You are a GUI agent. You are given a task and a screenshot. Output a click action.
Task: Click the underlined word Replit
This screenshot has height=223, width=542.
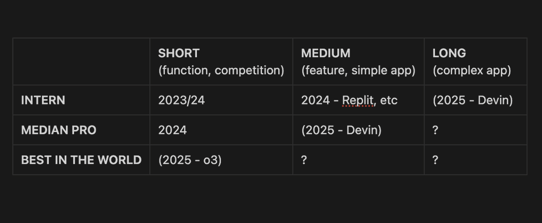pos(359,100)
